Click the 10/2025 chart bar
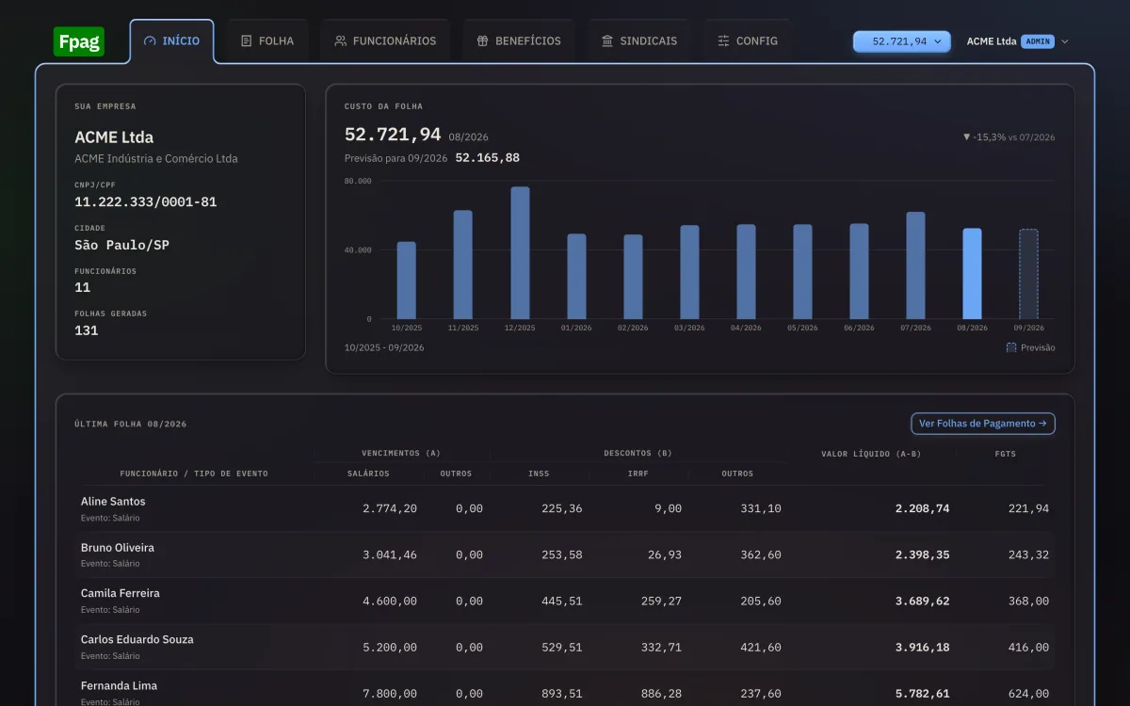This screenshot has width=1130, height=706. tap(407, 281)
